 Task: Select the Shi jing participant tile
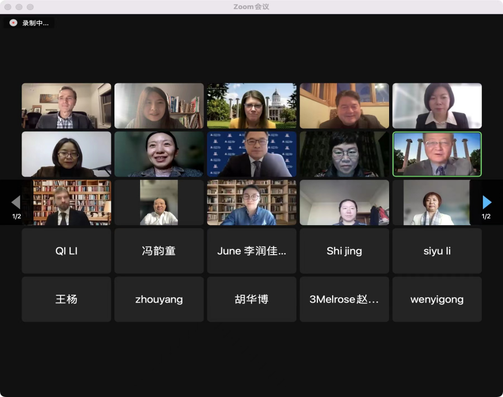coord(344,251)
